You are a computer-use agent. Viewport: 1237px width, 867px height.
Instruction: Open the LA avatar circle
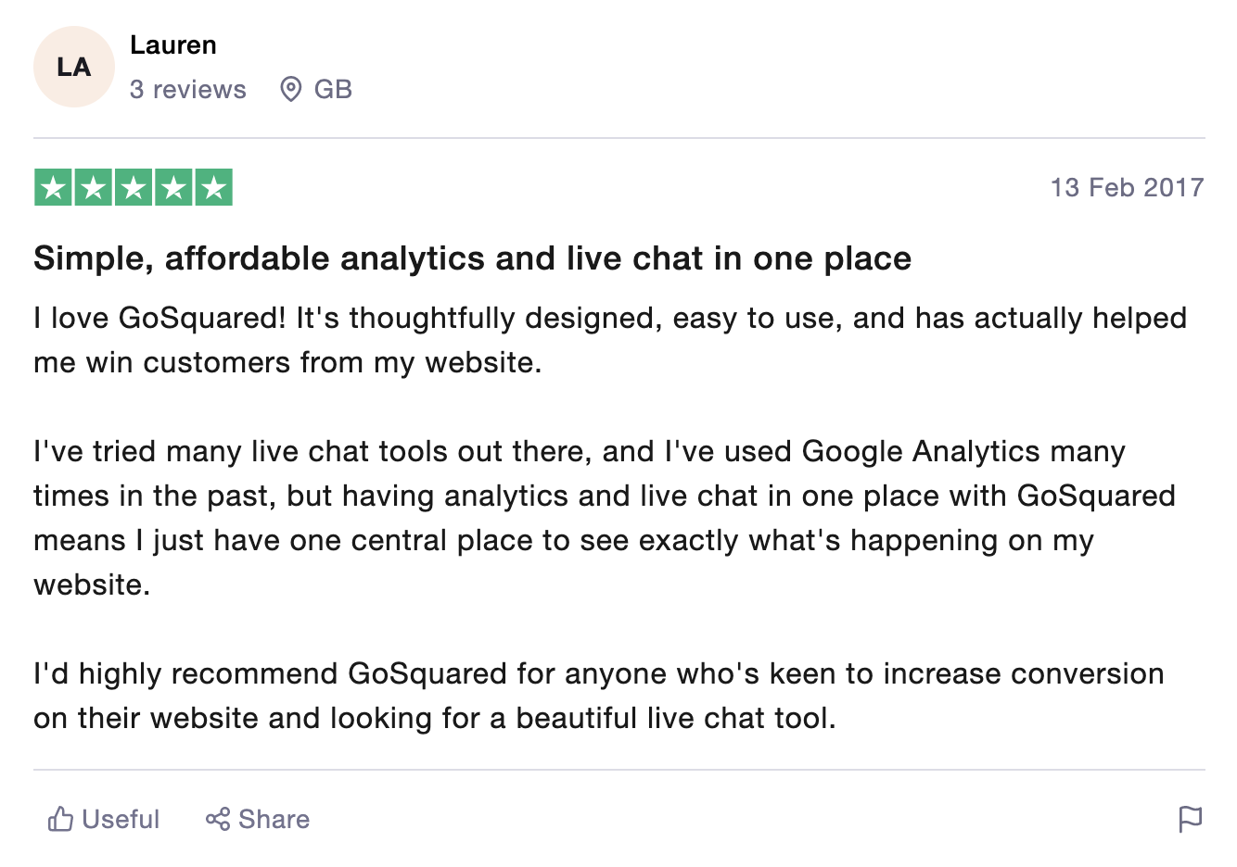click(x=74, y=67)
